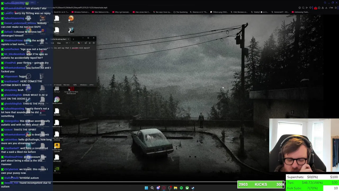Click babushkaposting's 'oops' chat message
339x191 pixels.
(28, 18)
